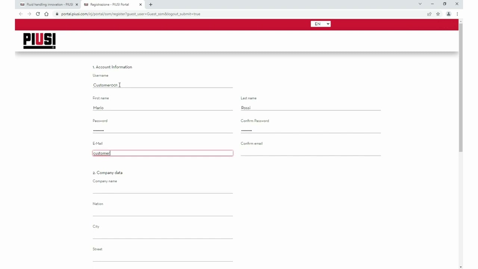478x269 pixels.
Task: Click the page vertical scrollbar thumb
Action: (x=461, y=87)
